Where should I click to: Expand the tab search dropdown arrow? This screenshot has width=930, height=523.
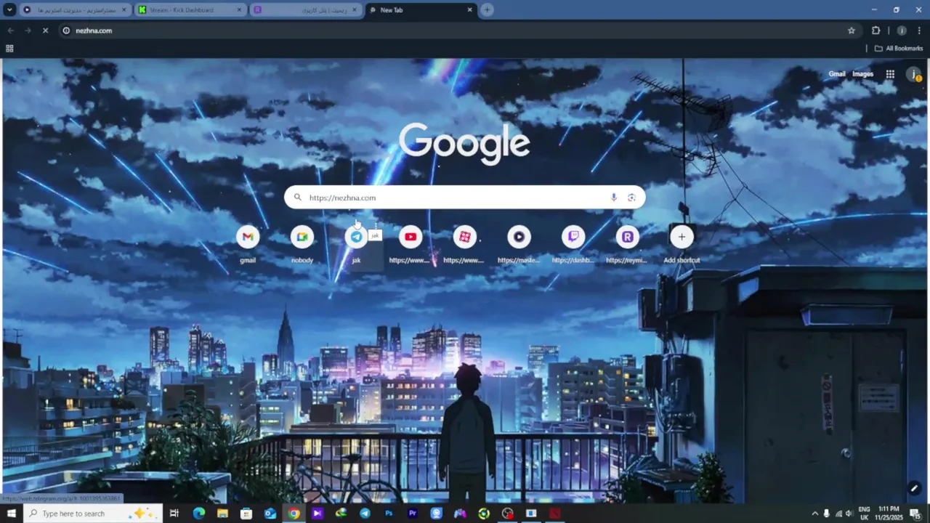(9, 9)
